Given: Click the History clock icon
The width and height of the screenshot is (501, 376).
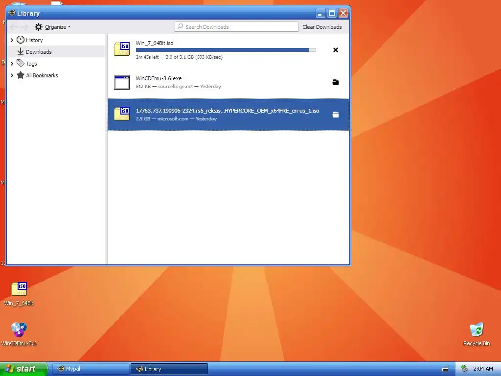Looking at the screenshot, I should 21,40.
